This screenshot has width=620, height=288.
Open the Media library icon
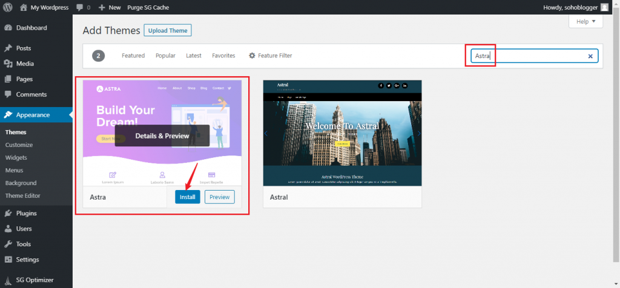click(8, 64)
